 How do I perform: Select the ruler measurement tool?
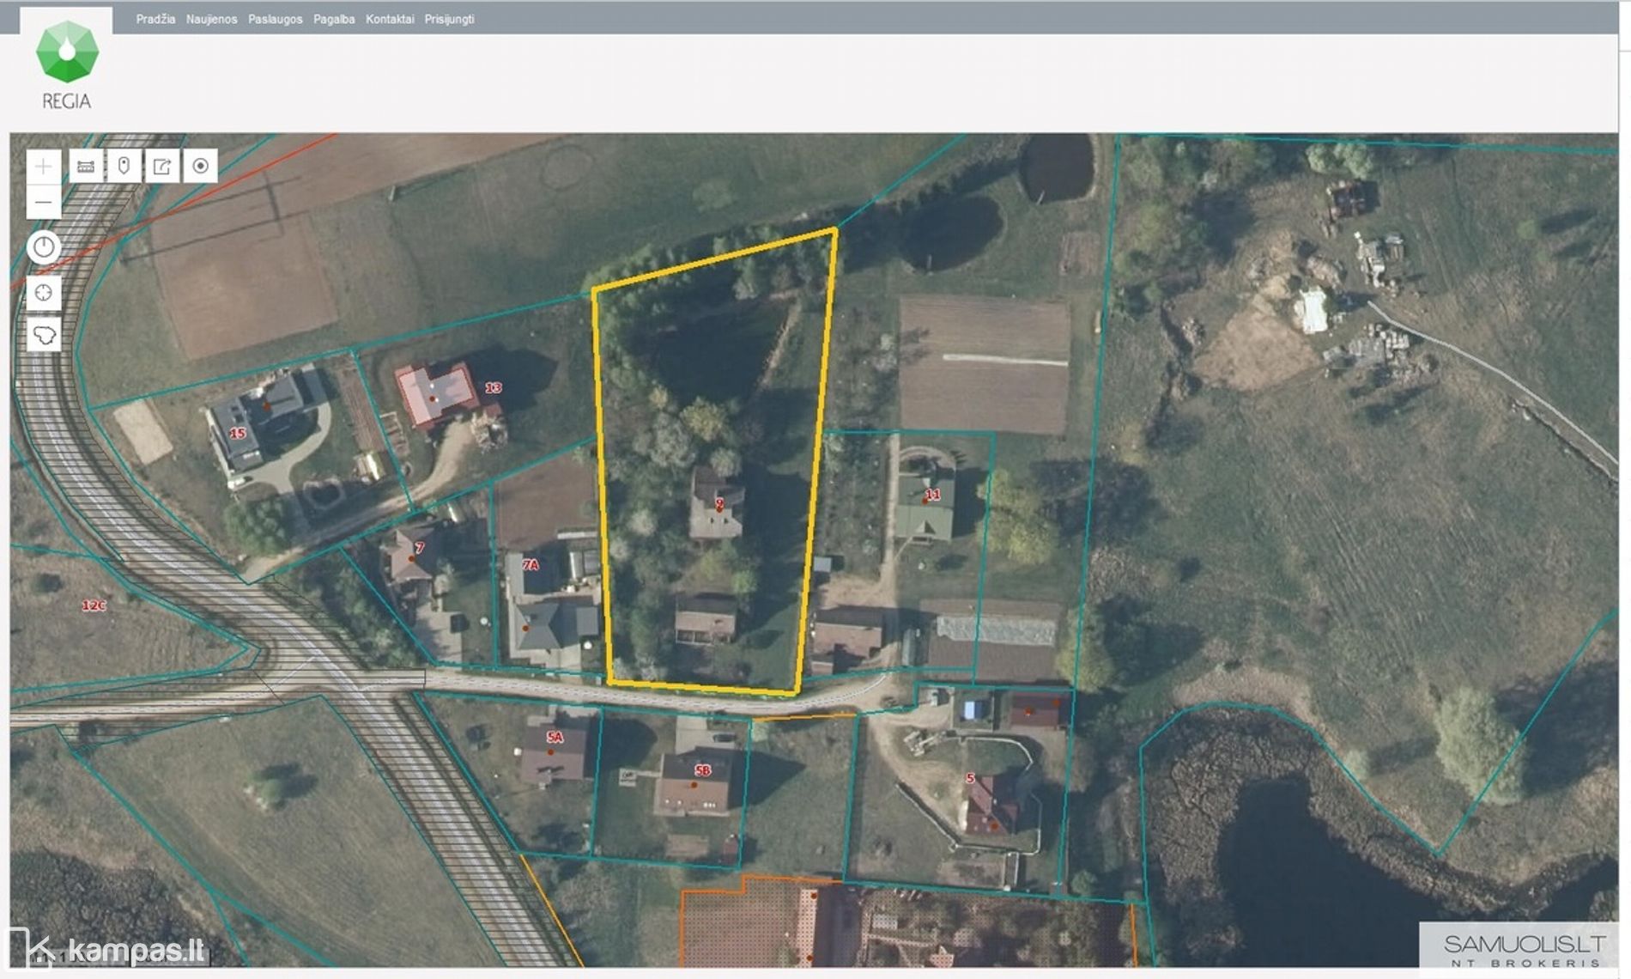pyautogui.click(x=86, y=167)
